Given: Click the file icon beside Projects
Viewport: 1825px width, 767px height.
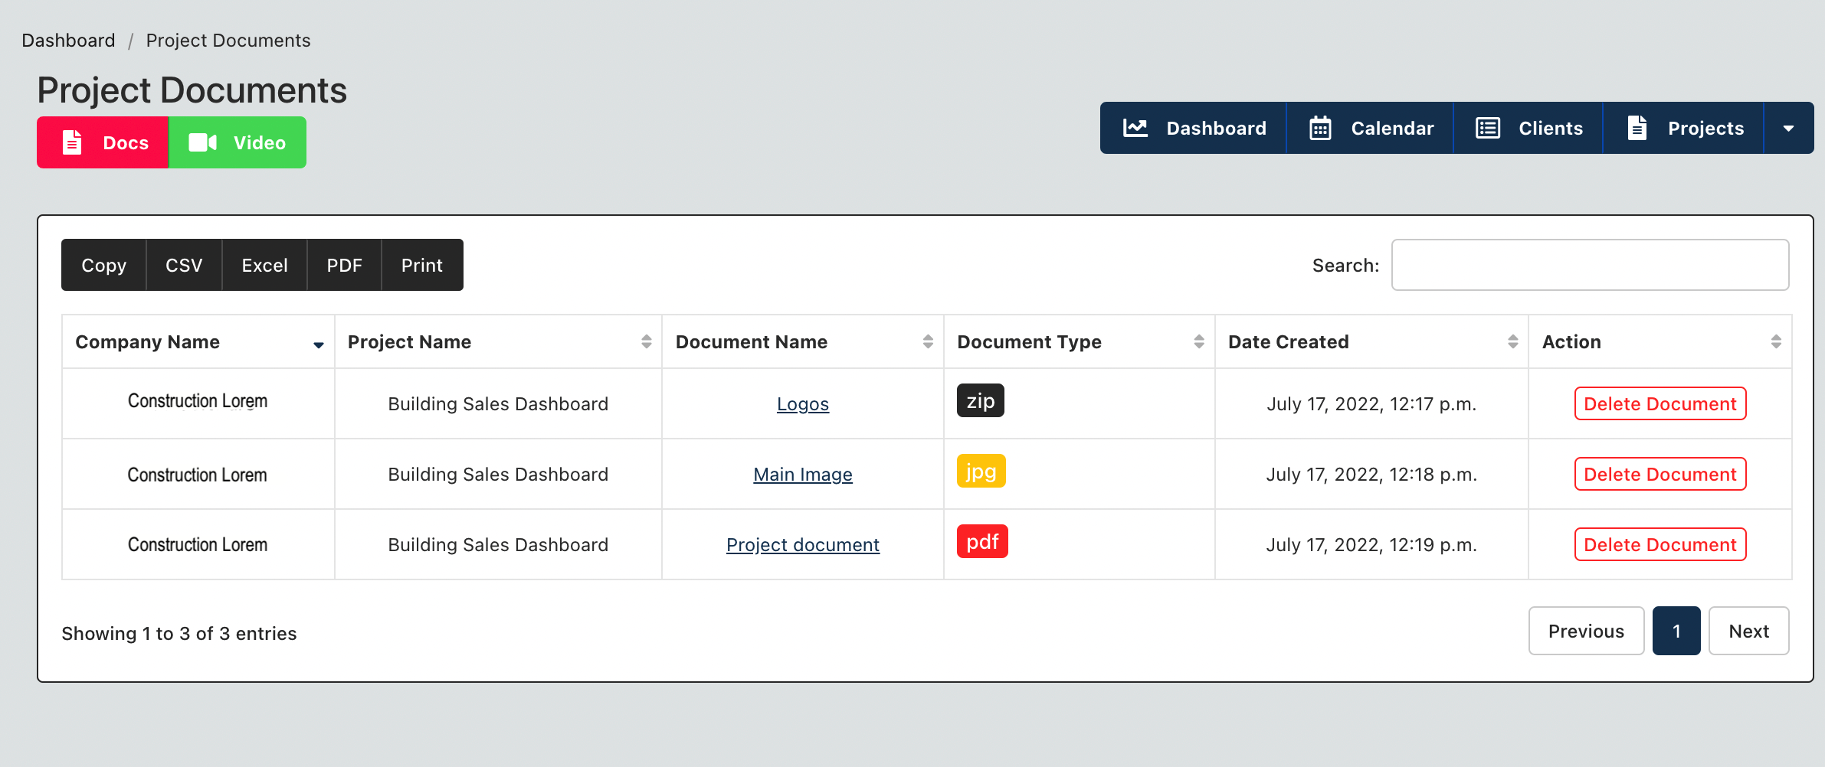Looking at the screenshot, I should [x=1637, y=128].
